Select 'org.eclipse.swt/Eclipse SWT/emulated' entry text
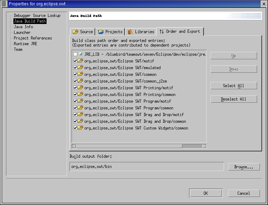Image resolution: width=268 pixels, height=205 pixels. click(x=122, y=68)
